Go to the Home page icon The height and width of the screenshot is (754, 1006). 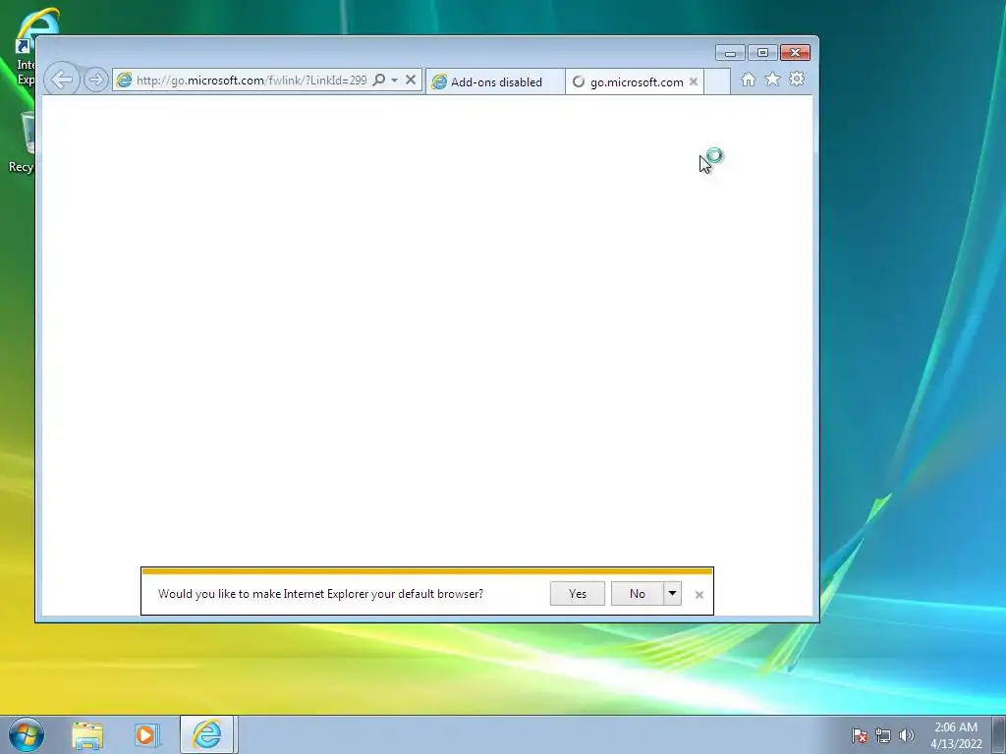(x=748, y=80)
